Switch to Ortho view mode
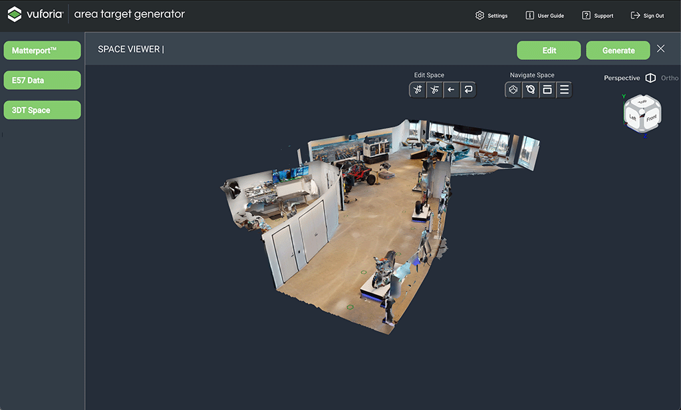The height and width of the screenshot is (410, 681). point(669,79)
